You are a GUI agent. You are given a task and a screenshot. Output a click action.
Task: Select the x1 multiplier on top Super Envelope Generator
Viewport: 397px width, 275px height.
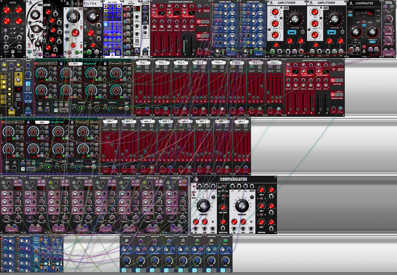(199, 22)
